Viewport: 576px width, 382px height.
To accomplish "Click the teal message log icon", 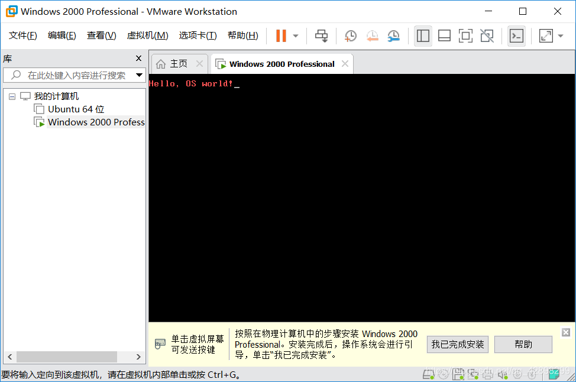I will click(x=554, y=374).
